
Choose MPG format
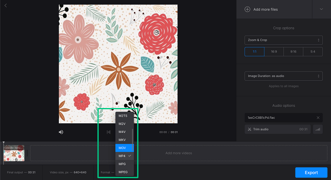(x=125, y=164)
